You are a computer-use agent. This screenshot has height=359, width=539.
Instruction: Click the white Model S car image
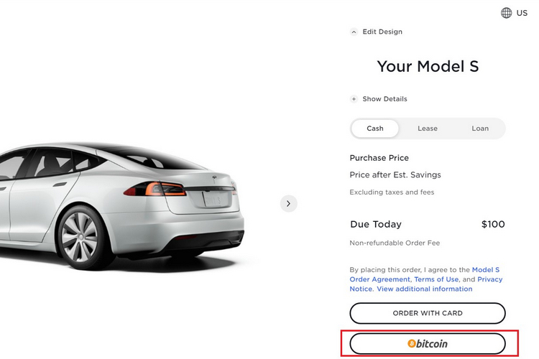(x=122, y=206)
